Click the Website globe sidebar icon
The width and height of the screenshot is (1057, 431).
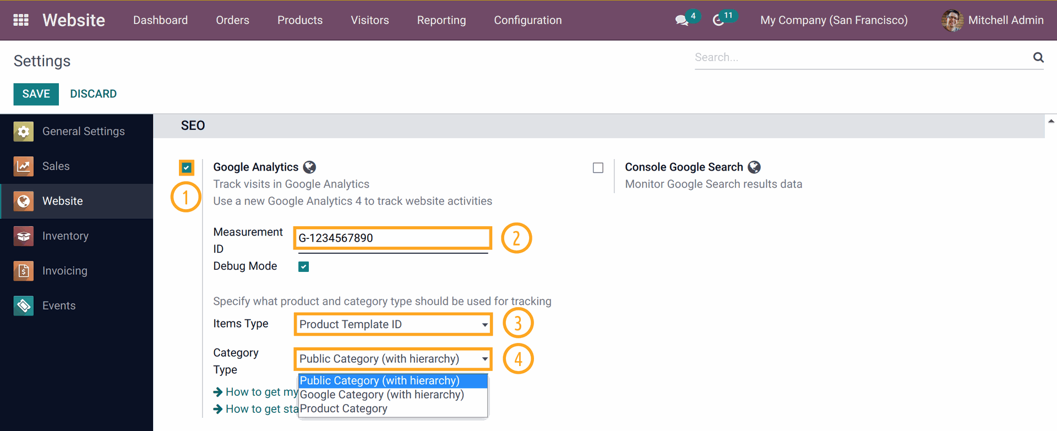pos(24,201)
